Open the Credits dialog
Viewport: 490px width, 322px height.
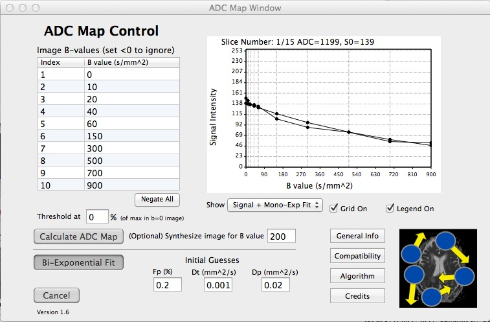(357, 296)
